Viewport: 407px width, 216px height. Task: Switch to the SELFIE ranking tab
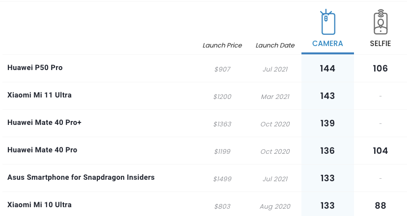click(380, 44)
